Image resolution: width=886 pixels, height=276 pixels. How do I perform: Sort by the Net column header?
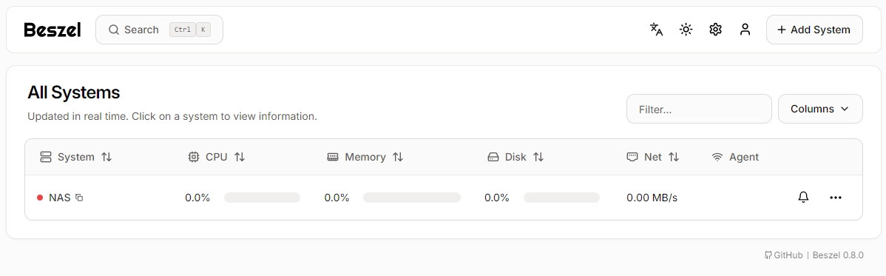652,157
